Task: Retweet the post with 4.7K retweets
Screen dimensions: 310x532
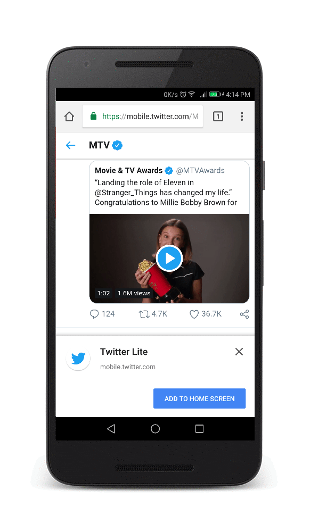Action: coord(144,314)
